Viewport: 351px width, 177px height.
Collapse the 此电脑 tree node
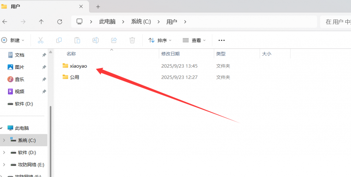click(x=1, y=128)
